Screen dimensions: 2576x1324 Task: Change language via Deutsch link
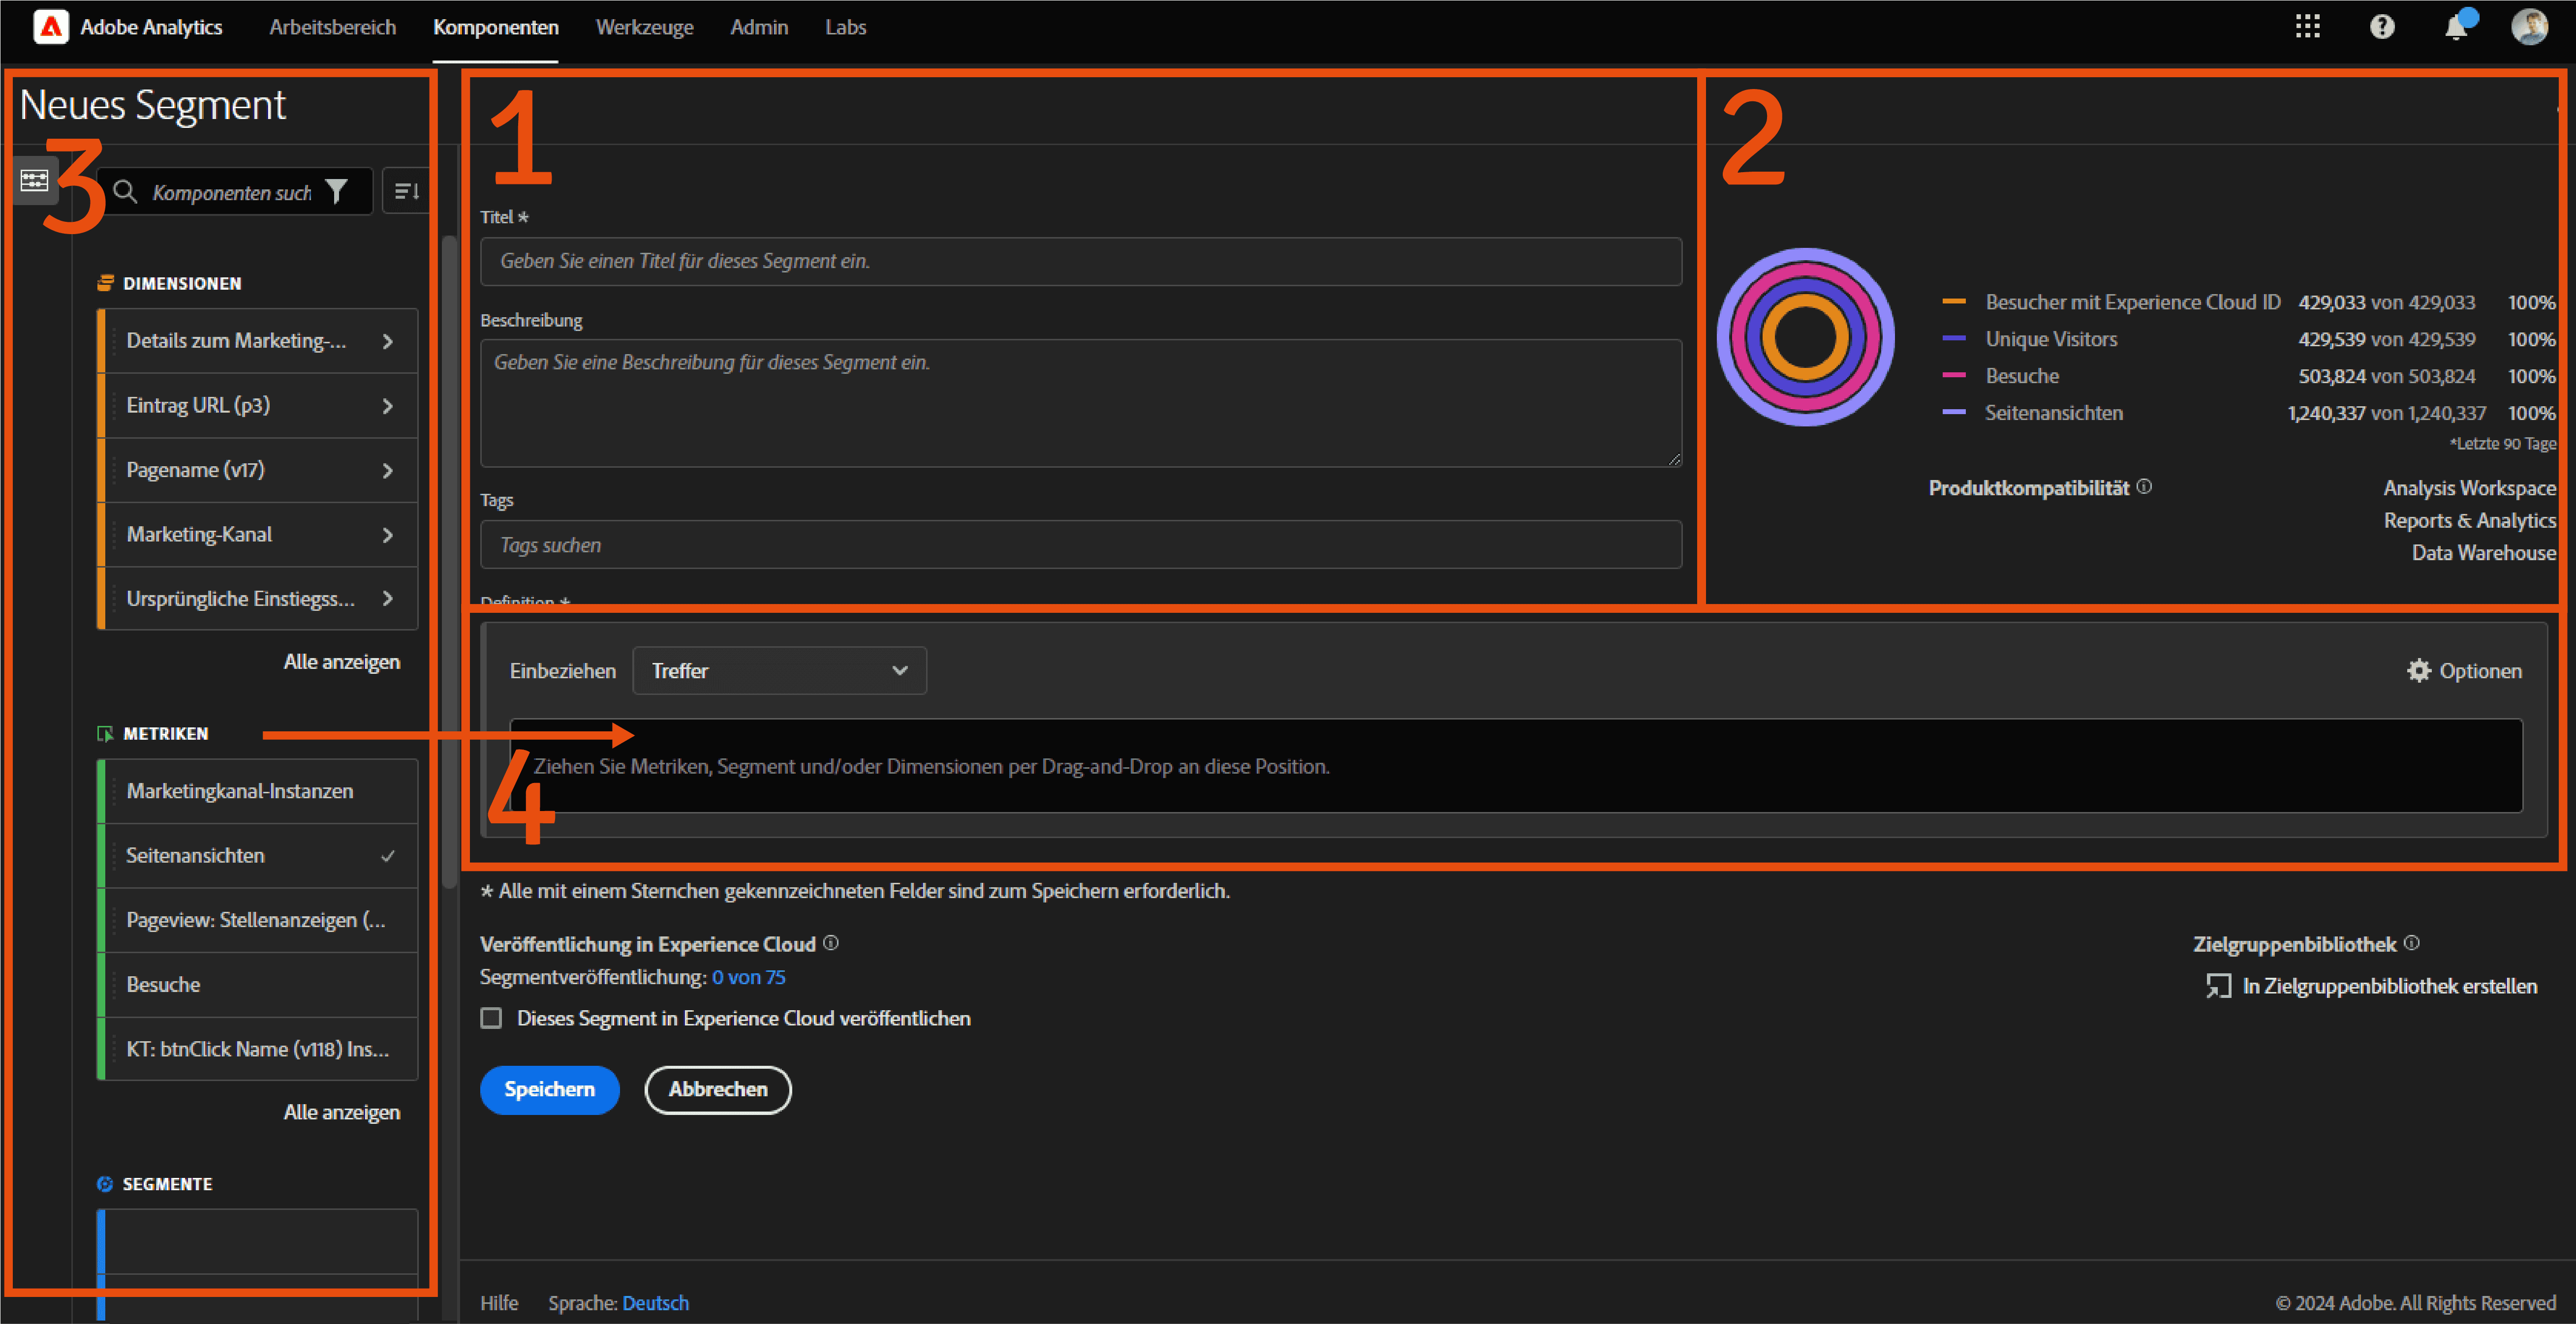click(x=655, y=1303)
